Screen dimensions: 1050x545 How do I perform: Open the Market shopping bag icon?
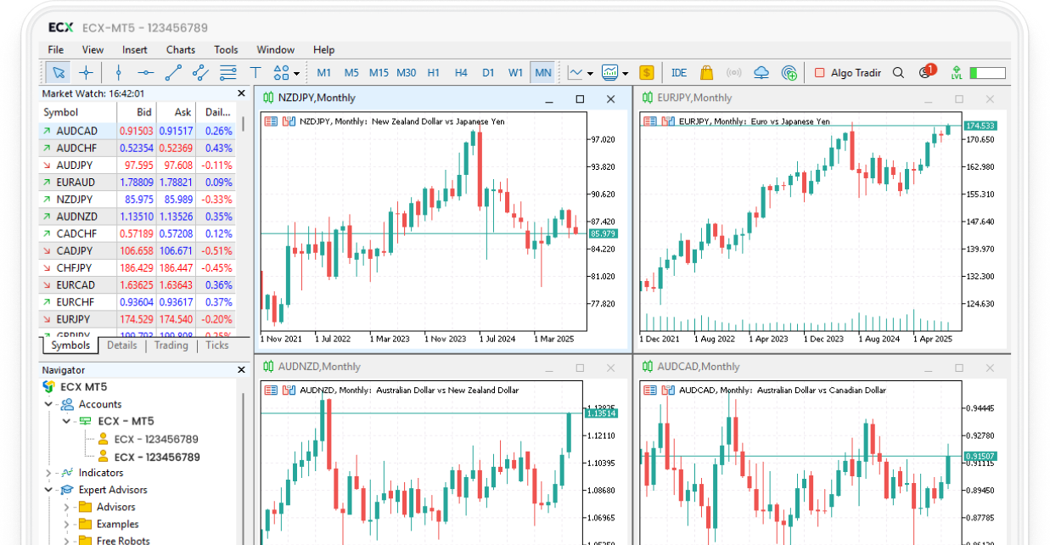click(706, 73)
